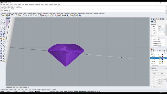The width and height of the screenshot is (167, 94).
Task: Click the Save icon in toolbar
Action: [x=7, y=15]
